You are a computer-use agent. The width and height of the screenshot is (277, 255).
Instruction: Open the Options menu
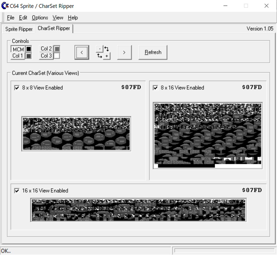tap(40, 18)
